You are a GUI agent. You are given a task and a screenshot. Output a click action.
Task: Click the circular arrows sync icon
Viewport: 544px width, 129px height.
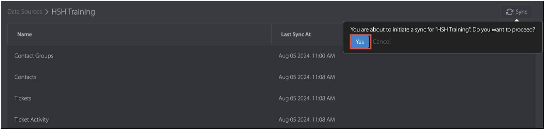point(509,12)
